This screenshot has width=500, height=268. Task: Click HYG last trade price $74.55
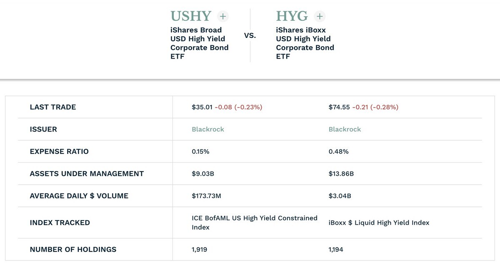[339, 107]
